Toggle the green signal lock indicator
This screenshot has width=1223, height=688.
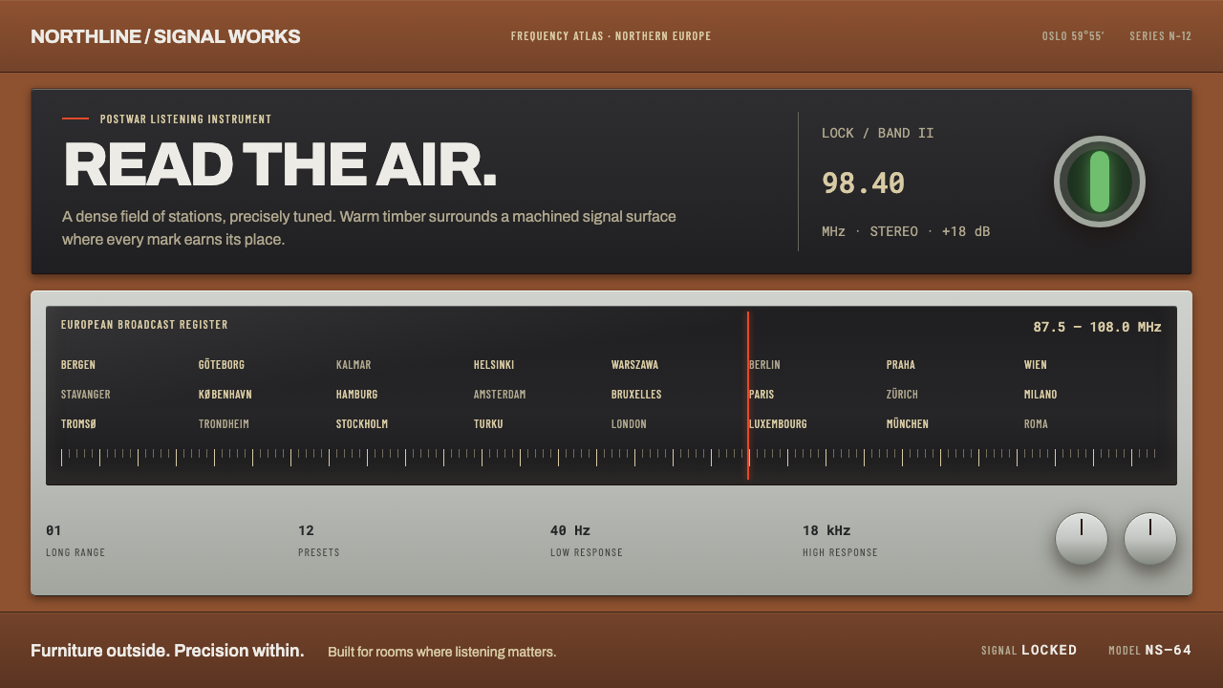[x=1100, y=182]
